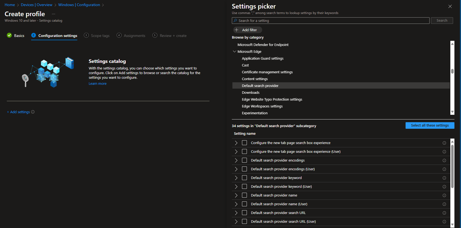
Task: Add a filter to settings picker
Action: 247,30
